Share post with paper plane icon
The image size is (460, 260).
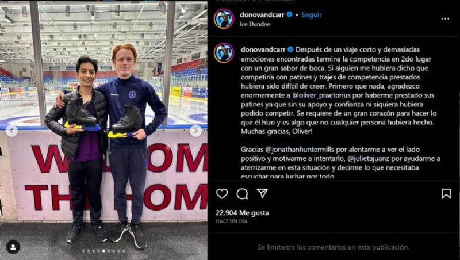pos(262,193)
